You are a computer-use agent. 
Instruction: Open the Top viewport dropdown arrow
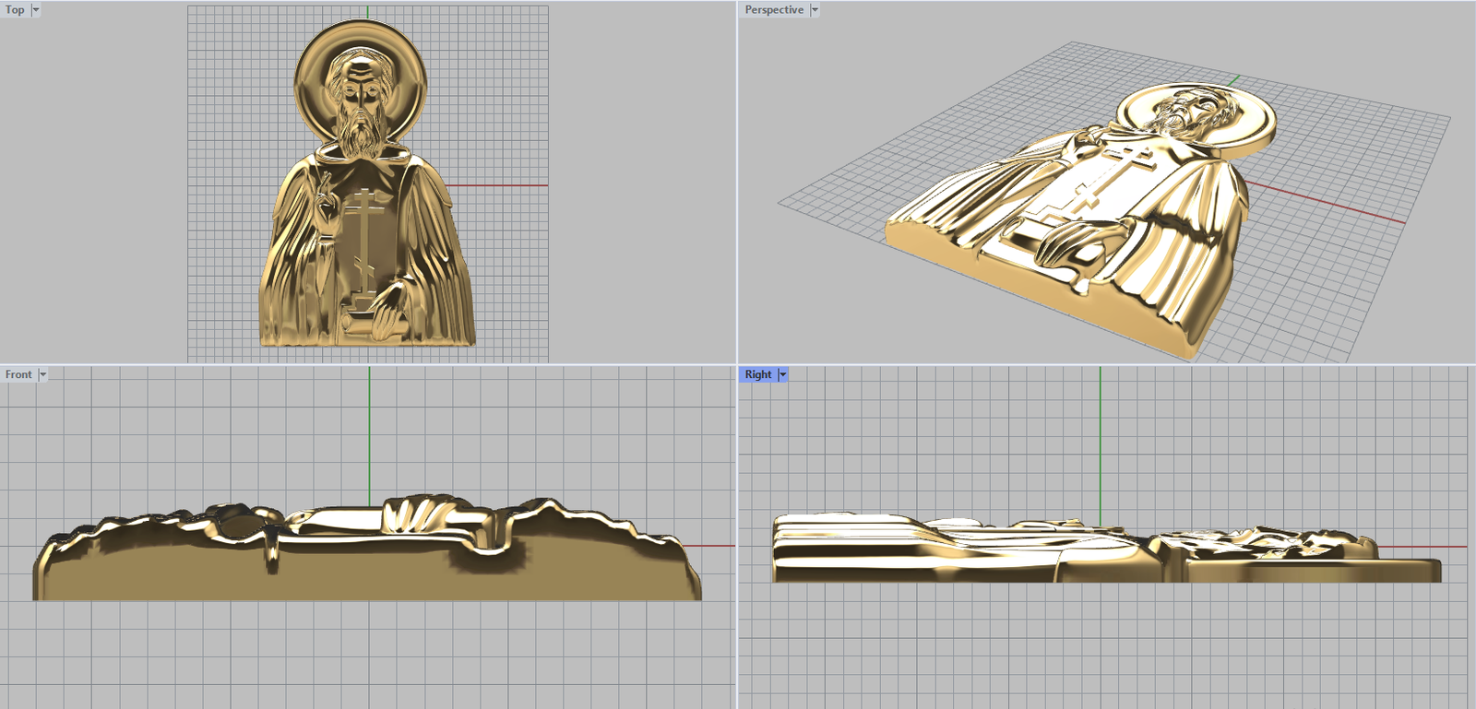point(36,10)
